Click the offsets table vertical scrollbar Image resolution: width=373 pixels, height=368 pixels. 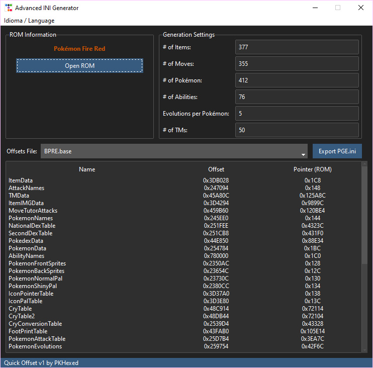point(364,251)
